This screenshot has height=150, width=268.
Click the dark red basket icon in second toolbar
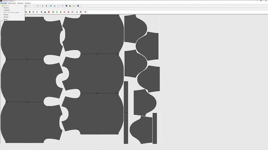pos(45,12)
